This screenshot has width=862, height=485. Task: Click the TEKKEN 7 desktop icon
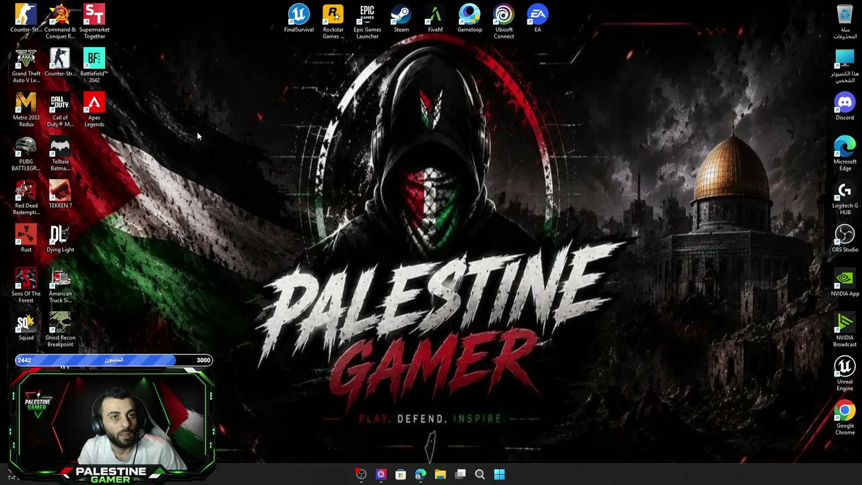60,195
